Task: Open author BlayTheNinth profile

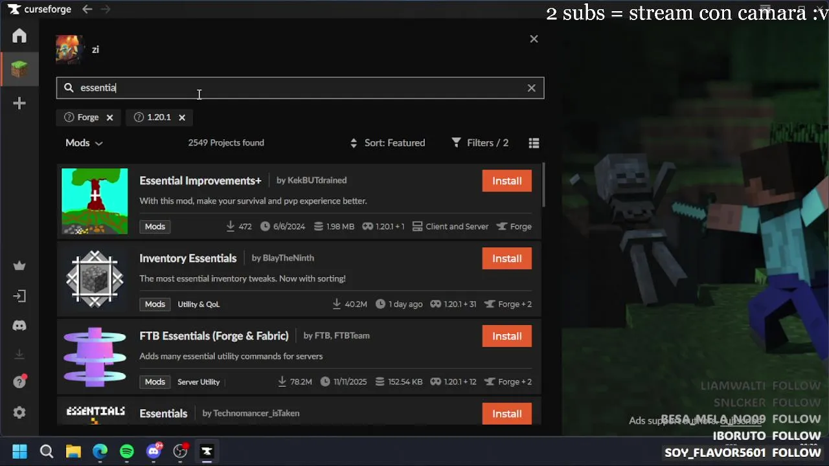Action: tap(288, 258)
